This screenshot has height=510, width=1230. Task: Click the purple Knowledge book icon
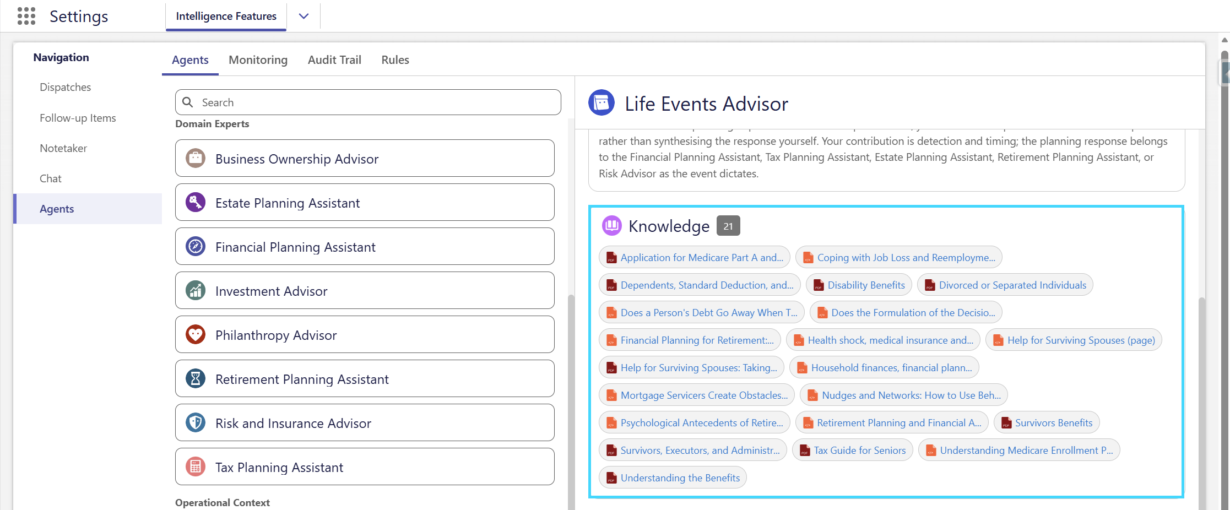pos(612,225)
